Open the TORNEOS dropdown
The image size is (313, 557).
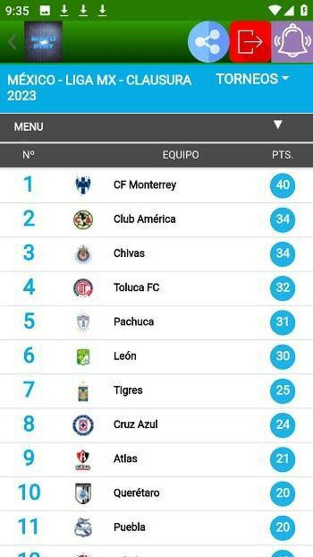pyautogui.click(x=252, y=79)
